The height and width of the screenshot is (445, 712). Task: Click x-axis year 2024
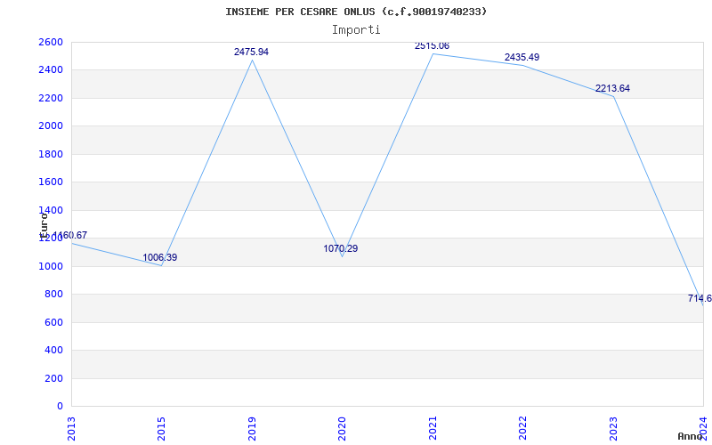point(703,428)
